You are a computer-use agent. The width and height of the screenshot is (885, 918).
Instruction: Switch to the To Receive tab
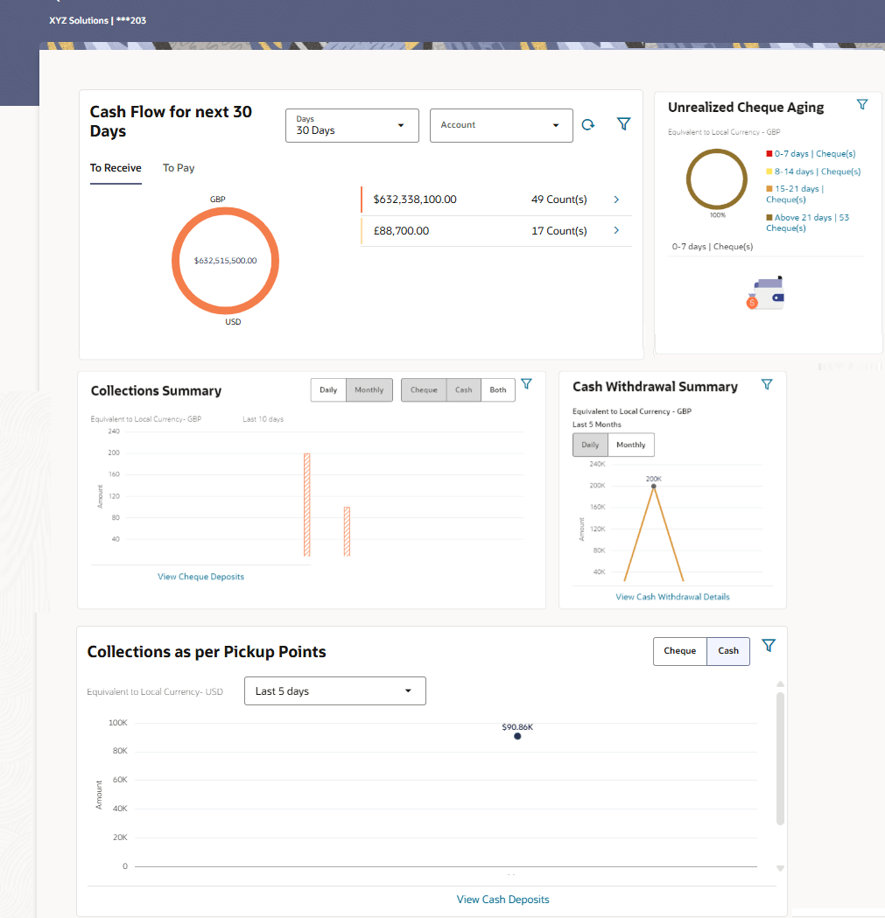(116, 168)
